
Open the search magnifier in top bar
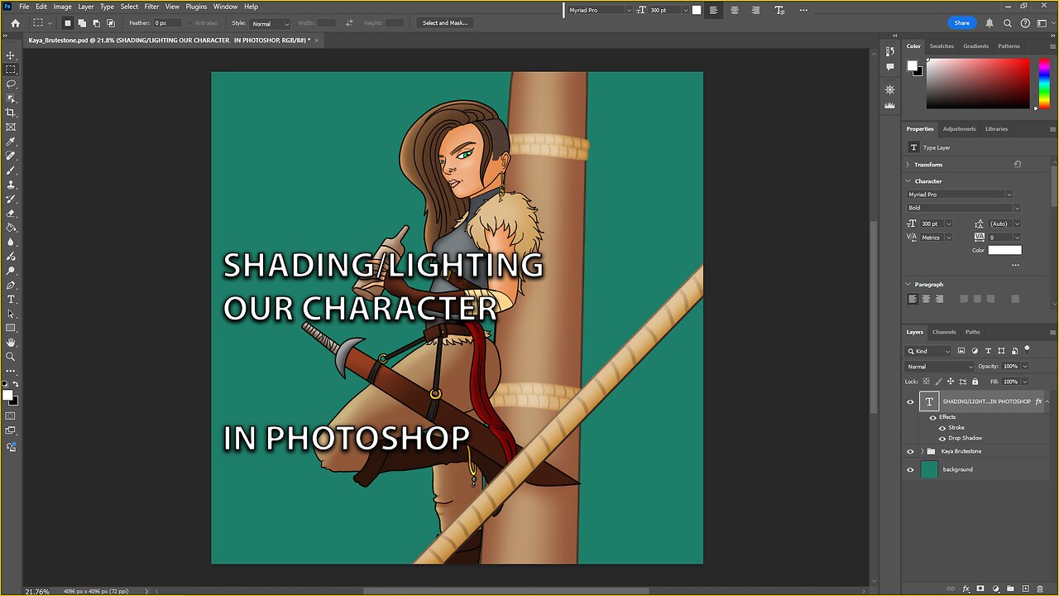point(1009,23)
